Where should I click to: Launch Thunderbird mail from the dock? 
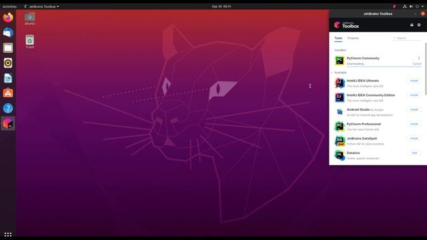[8, 33]
